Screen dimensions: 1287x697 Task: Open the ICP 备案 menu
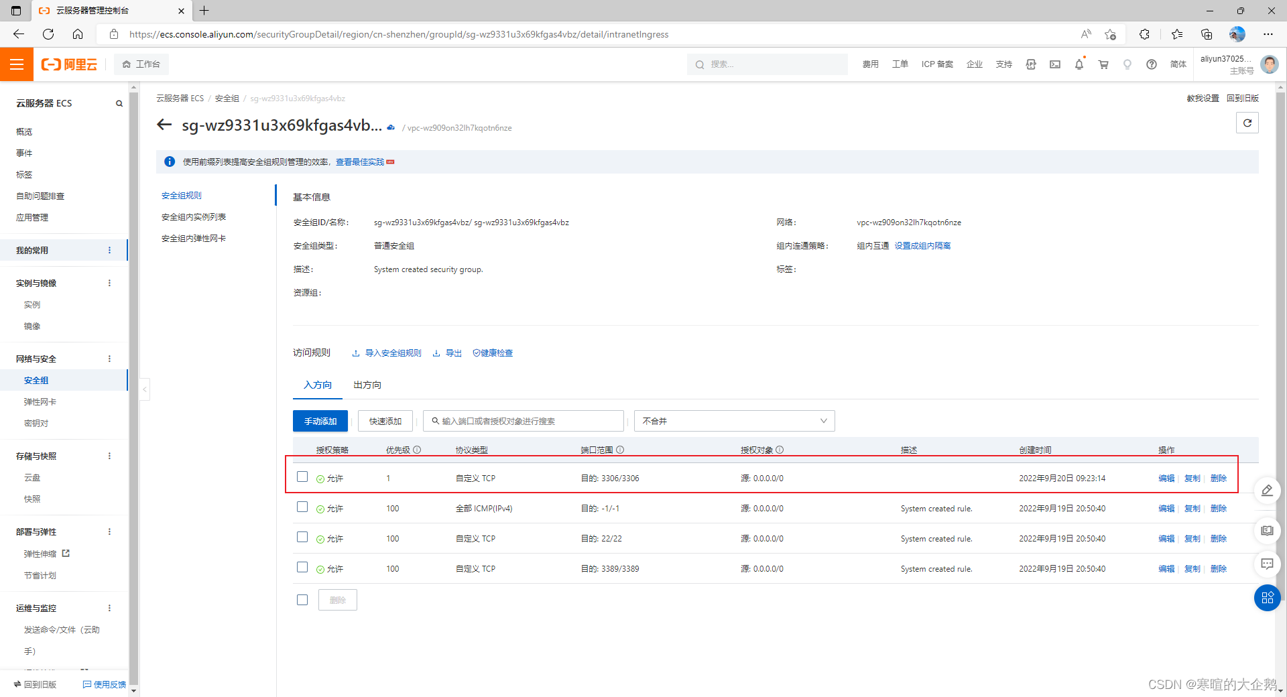point(937,64)
